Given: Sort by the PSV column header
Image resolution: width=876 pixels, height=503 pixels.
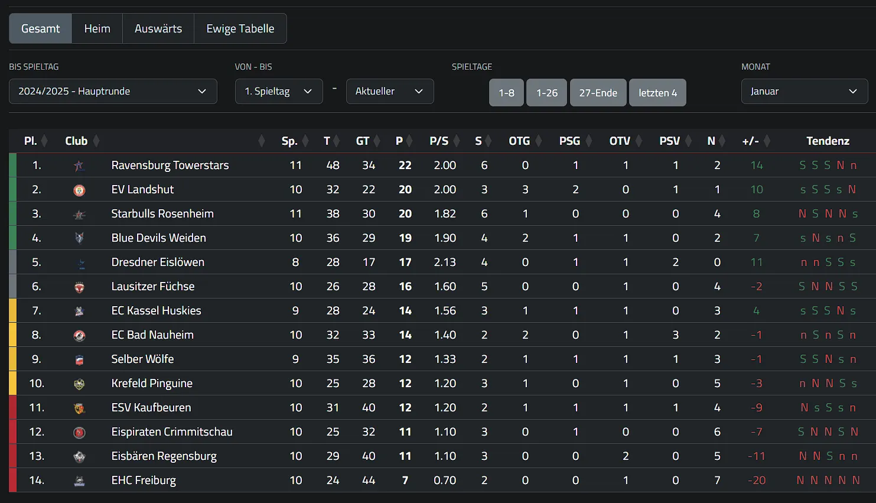Looking at the screenshot, I should 670,141.
